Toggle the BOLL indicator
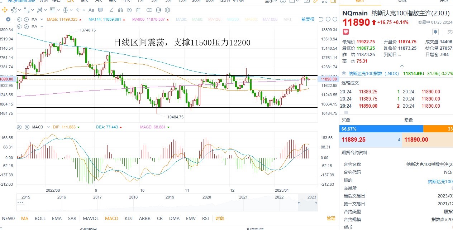The image size is (453, 230). pos(40,218)
